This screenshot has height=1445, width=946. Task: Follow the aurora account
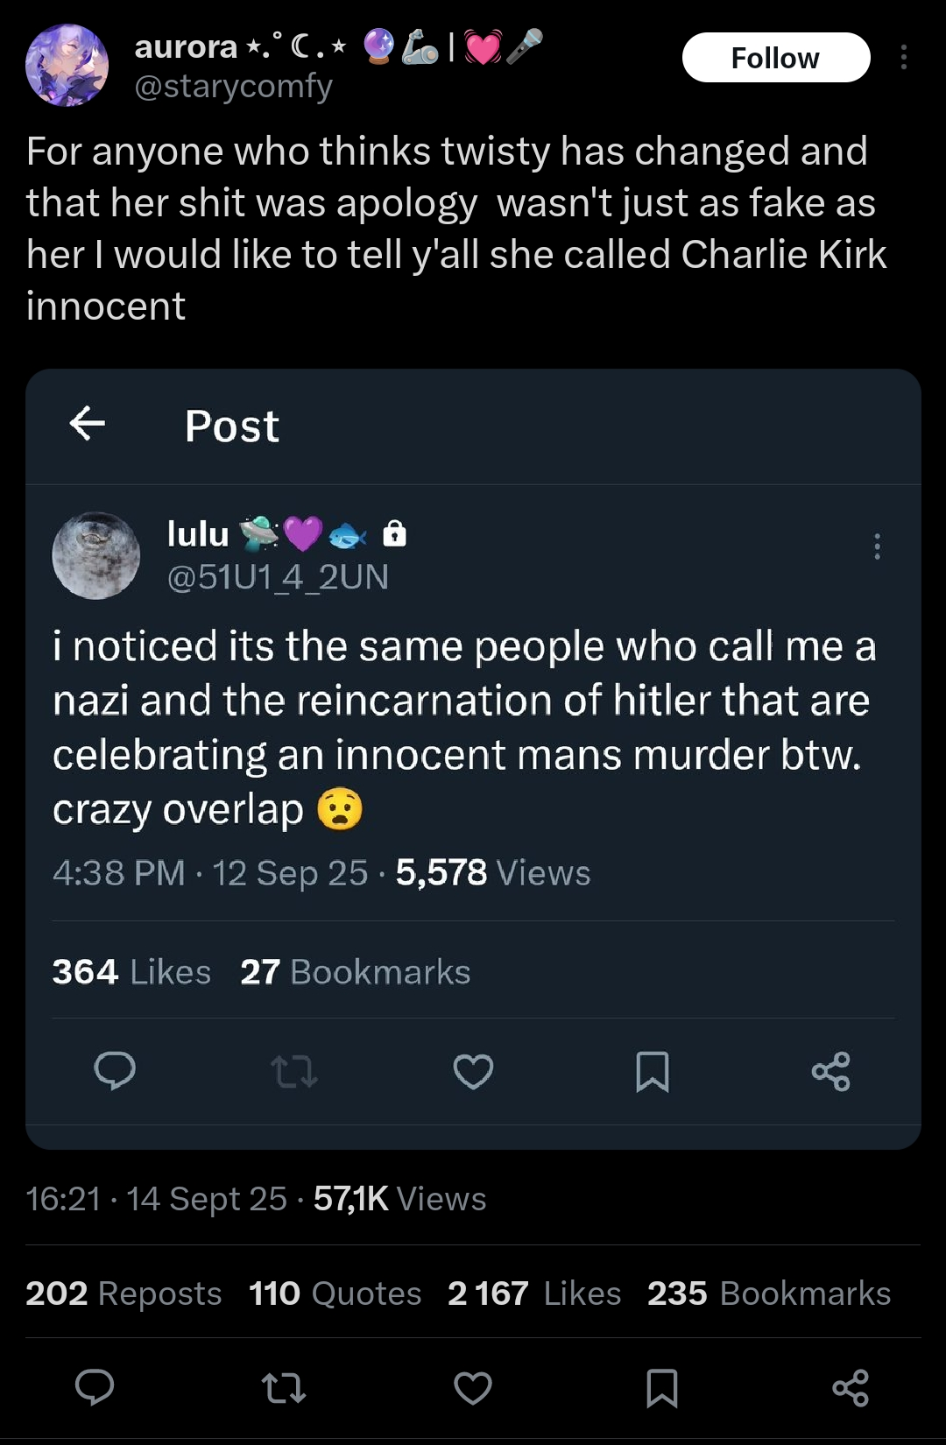pyautogui.click(x=776, y=58)
